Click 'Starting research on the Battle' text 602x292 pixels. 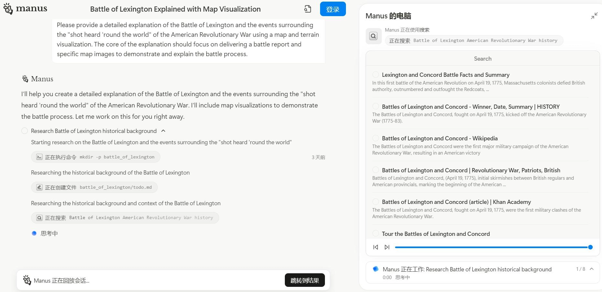click(x=161, y=142)
